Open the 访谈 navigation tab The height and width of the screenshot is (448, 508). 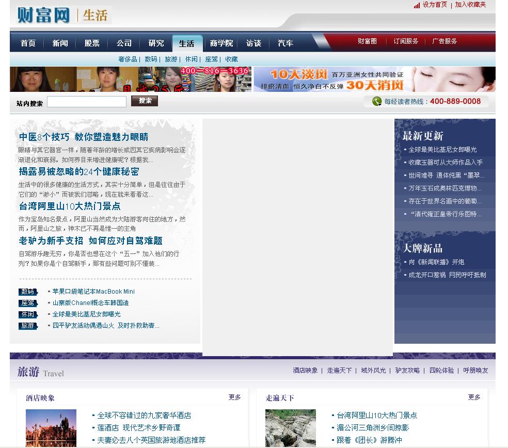coord(253,43)
